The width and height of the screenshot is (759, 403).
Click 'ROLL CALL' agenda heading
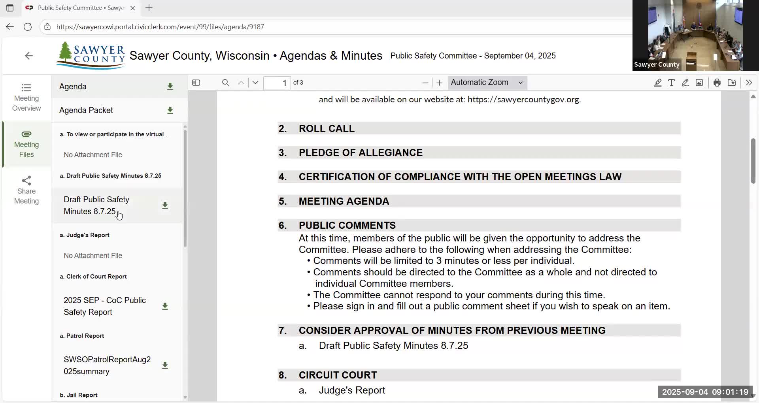coord(327,129)
